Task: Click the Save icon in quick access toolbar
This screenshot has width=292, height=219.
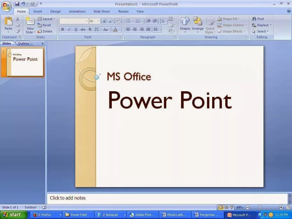Action: click(x=17, y=3)
